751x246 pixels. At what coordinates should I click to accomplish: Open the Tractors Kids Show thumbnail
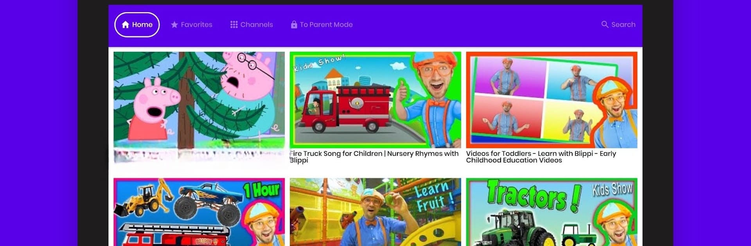(x=552, y=212)
